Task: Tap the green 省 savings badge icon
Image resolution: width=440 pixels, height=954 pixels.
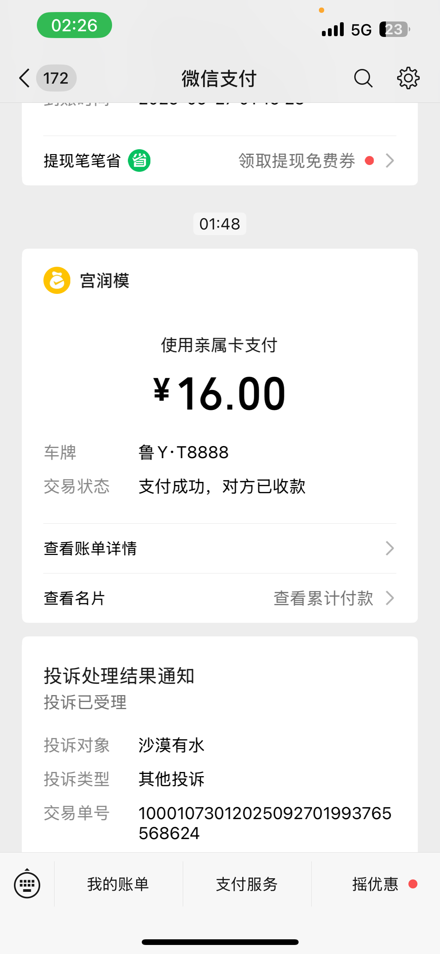Action: coord(139,161)
